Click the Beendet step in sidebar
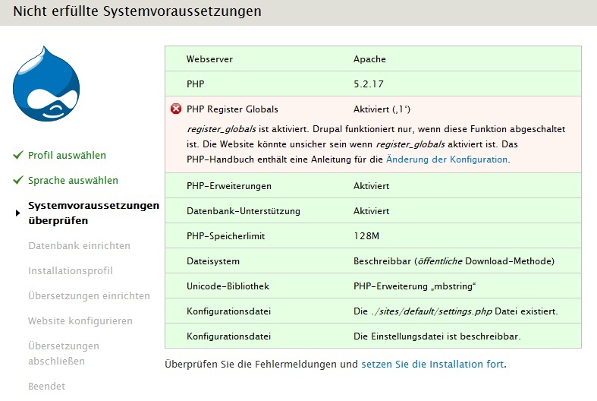The height and width of the screenshot is (401, 597). [46, 386]
